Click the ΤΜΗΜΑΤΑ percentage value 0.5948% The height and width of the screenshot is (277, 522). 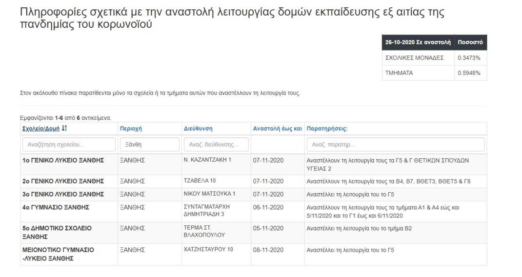pyautogui.click(x=469, y=73)
